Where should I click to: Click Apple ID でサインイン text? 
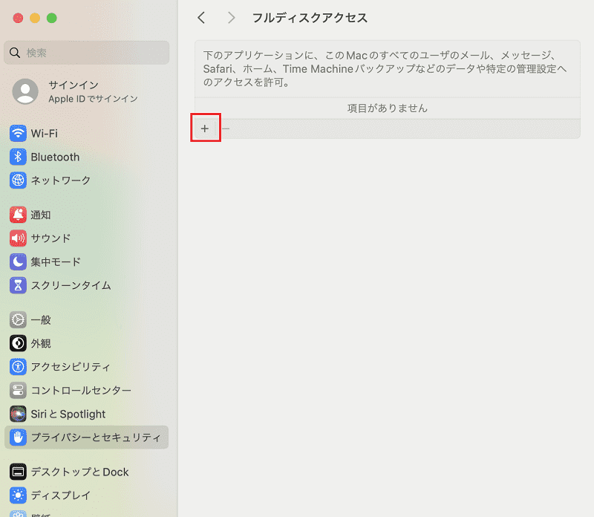(94, 99)
